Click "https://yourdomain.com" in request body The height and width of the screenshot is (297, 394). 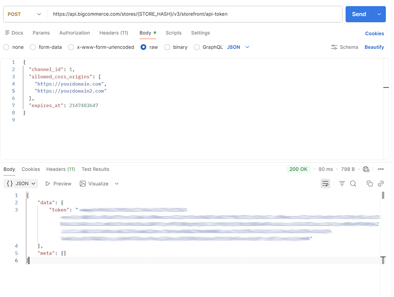pos(69,84)
